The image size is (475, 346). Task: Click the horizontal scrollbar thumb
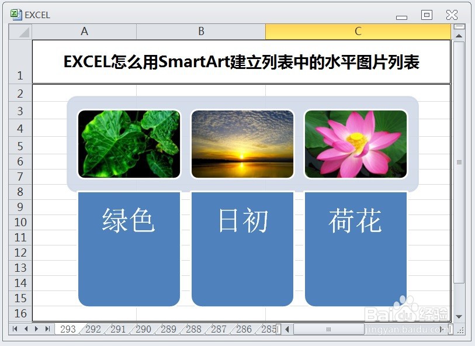(329, 329)
